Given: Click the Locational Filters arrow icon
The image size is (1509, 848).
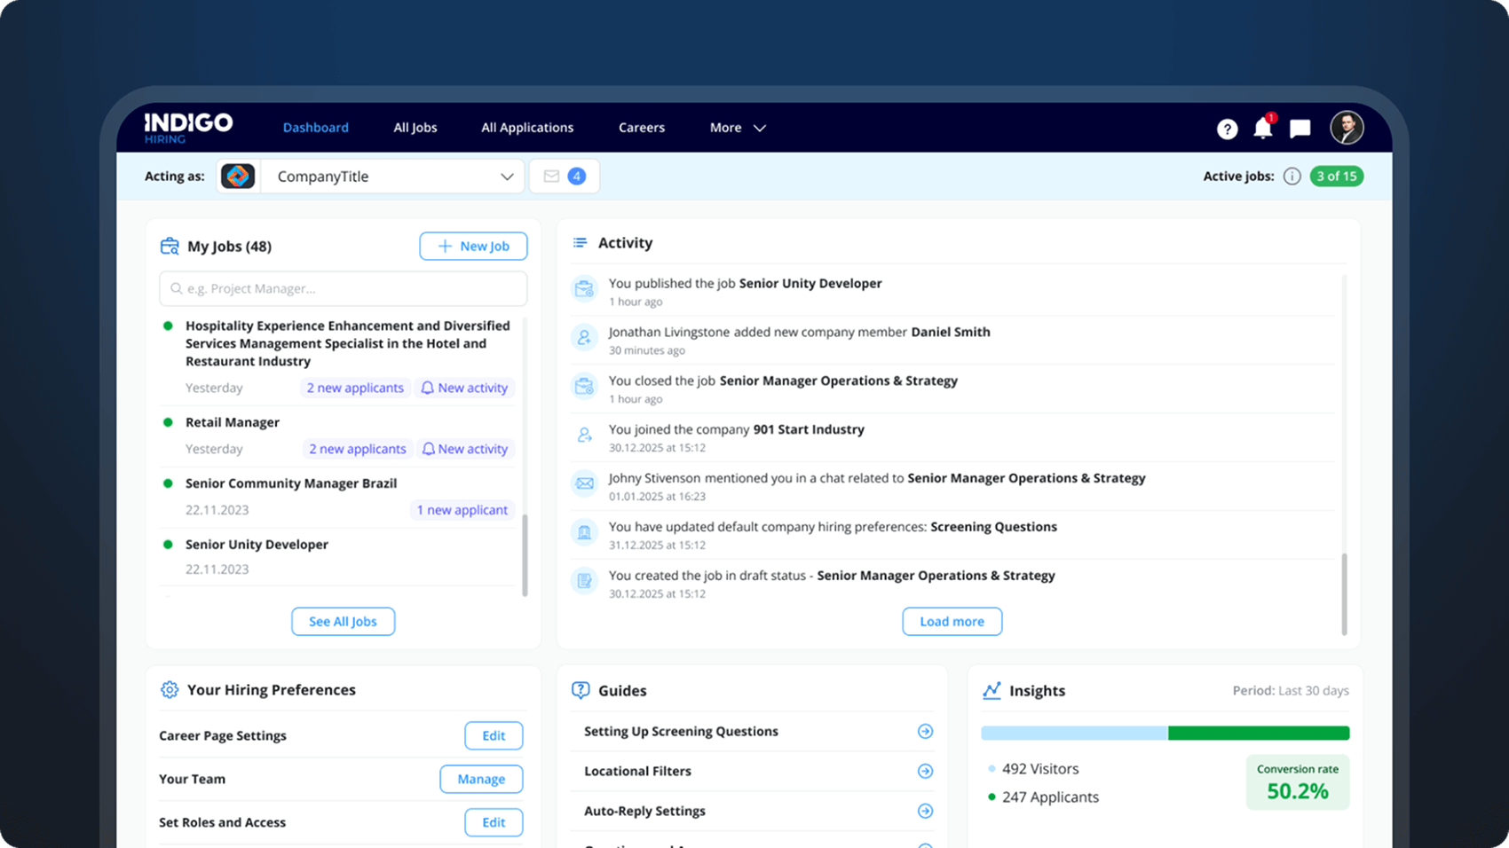Looking at the screenshot, I should [925, 772].
